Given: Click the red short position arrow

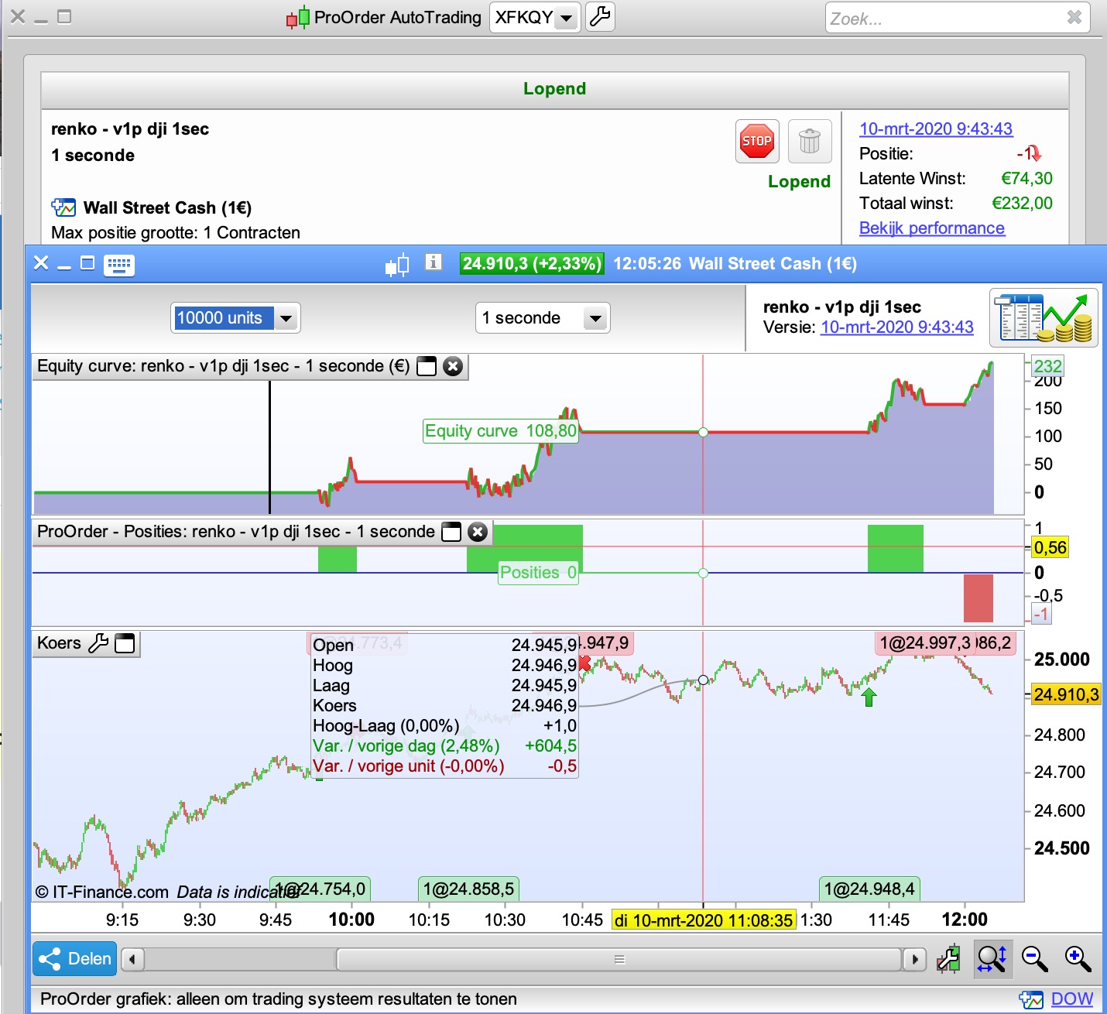Looking at the screenshot, I should [1036, 154].
